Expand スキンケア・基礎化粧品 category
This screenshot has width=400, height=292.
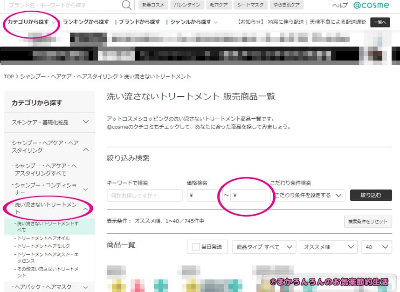click(49, 122)
